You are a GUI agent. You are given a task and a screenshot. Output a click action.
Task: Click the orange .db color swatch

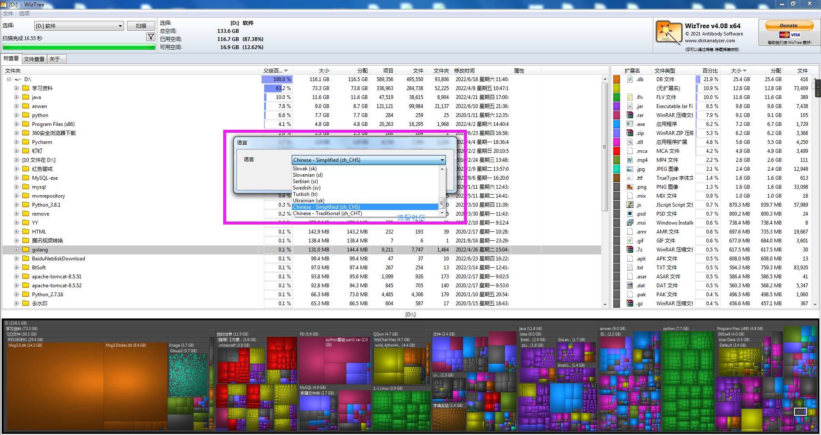[x=617, y=79]
